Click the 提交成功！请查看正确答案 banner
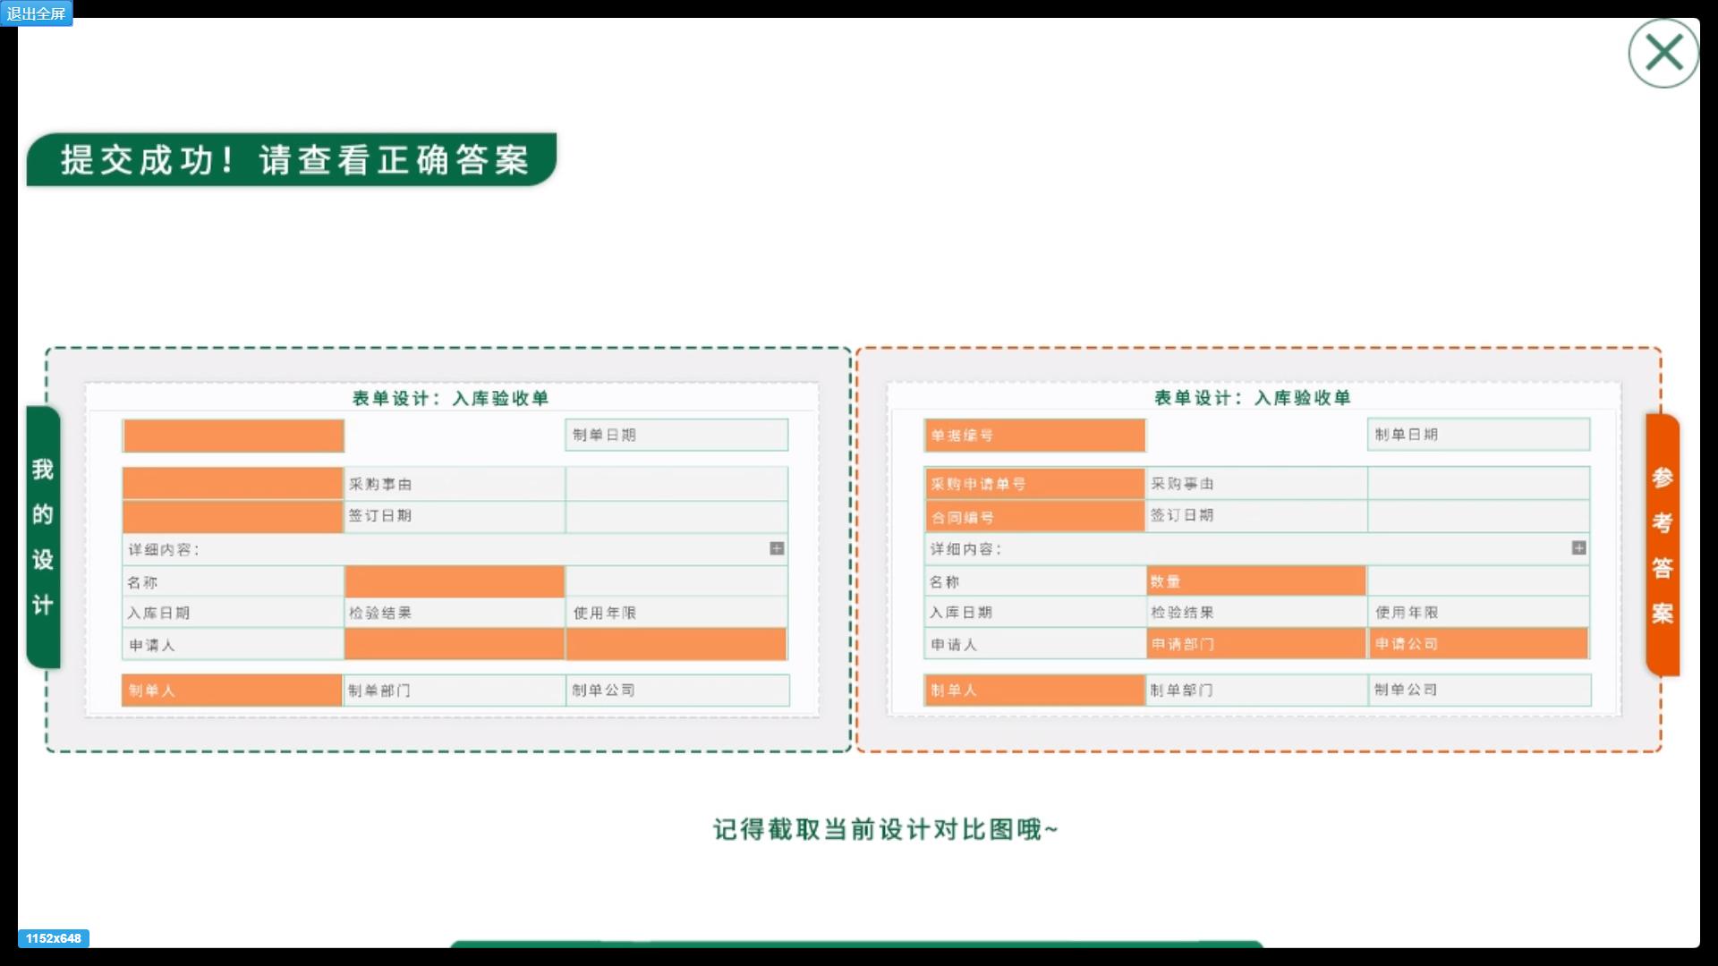This screenshot has width=1718, height=966. [292, 160]
